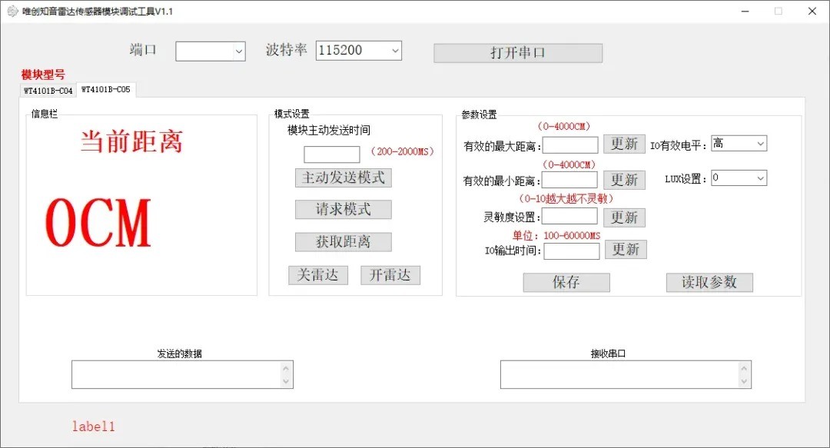Click the app icon in title bar
This screenshot has width=830, height=448.
[x=12, y=11]
